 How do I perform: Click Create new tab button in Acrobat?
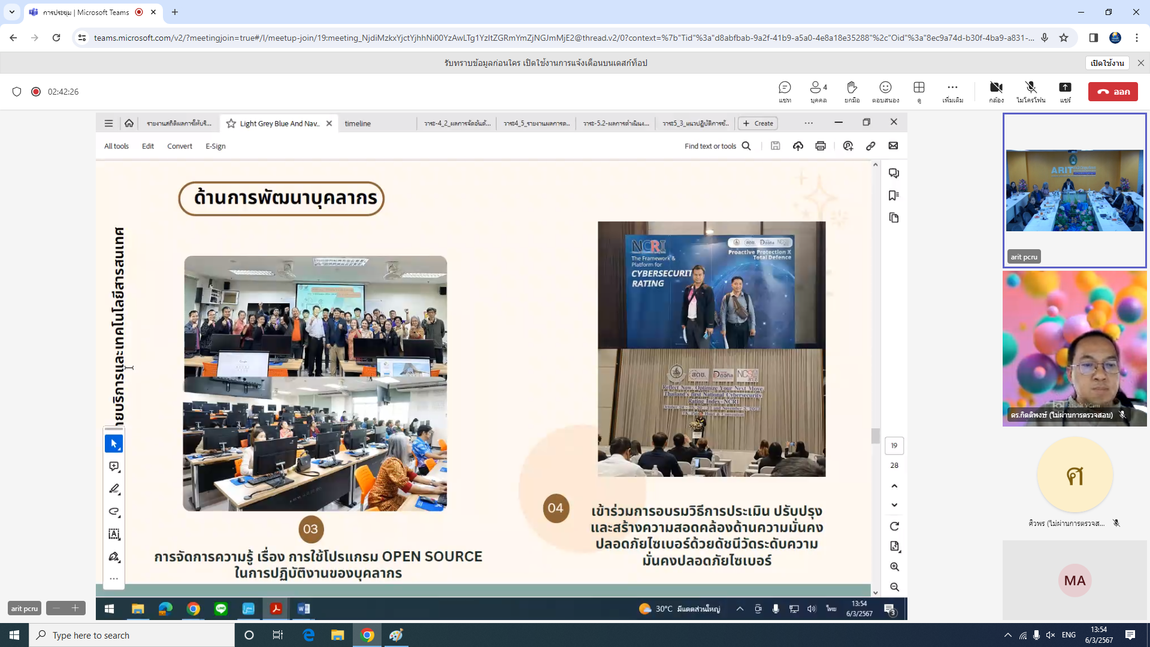[758, 123]
